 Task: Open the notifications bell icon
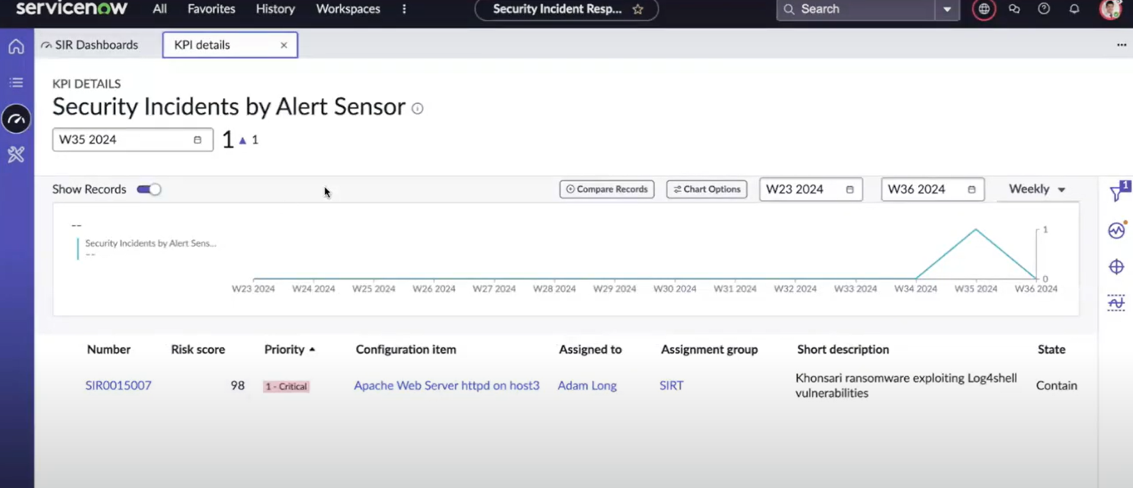(1074, 9)
